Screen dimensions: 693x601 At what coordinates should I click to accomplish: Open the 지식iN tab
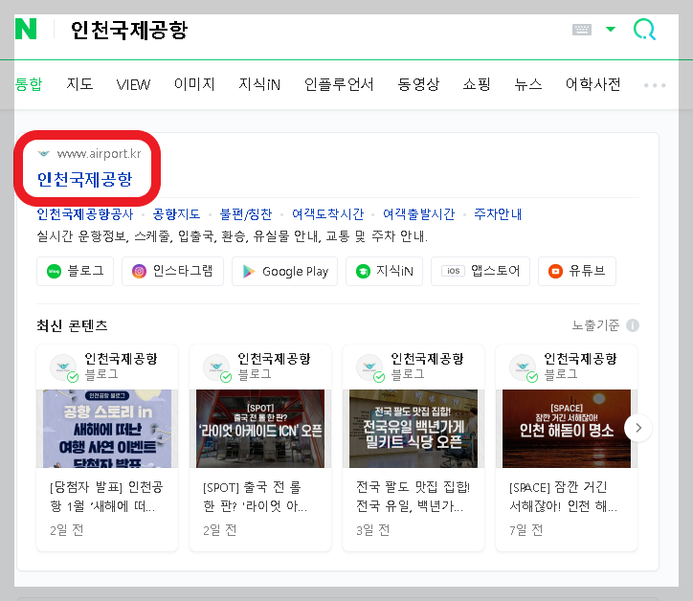click(x=259, y=84)
